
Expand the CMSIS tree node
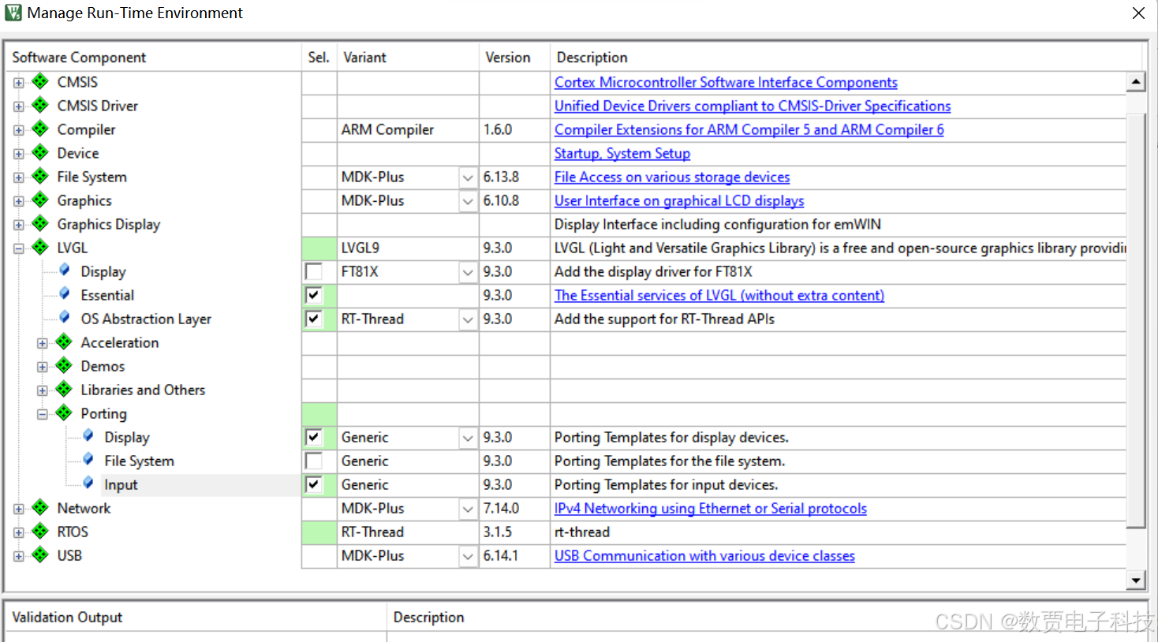coord(18,82)
